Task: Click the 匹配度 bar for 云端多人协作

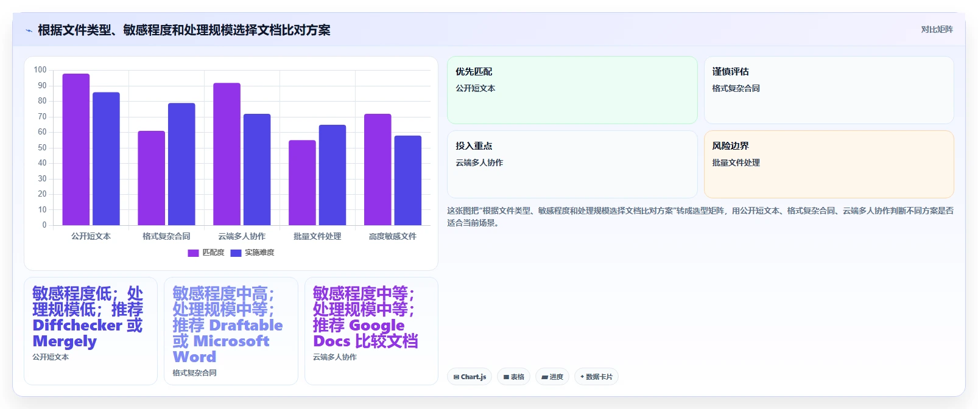Action: 227,154
